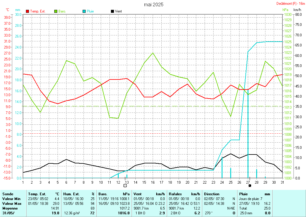Click the Sonde header in the table
306x217 pixels.
point(8,194)
